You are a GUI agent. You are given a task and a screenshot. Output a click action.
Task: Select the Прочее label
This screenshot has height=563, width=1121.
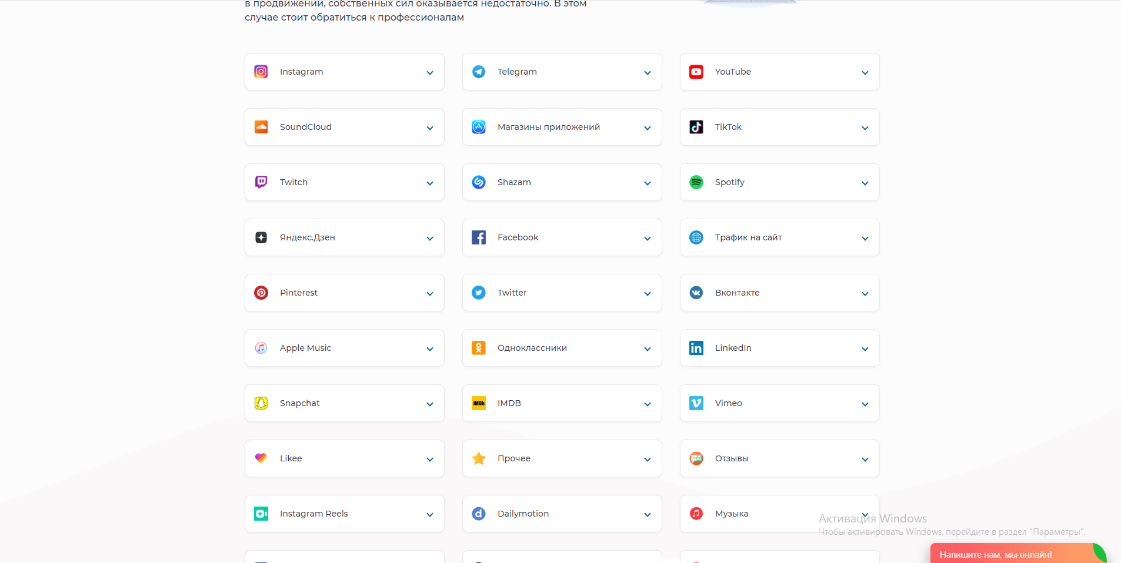[x=513, y=458]
